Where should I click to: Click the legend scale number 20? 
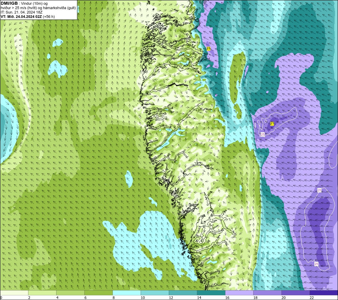284,298
